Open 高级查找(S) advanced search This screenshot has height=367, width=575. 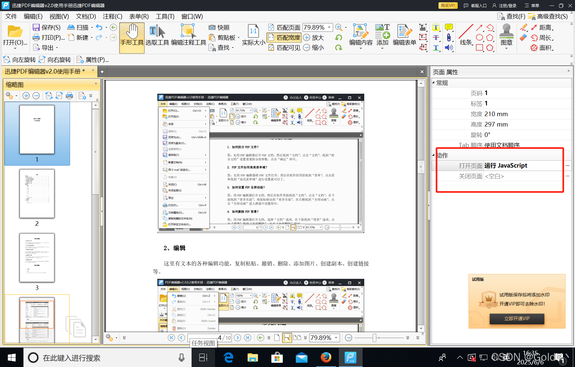548,16
